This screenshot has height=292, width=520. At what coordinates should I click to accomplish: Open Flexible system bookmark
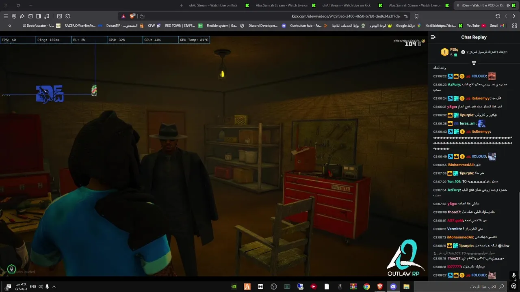pos(225,26)
